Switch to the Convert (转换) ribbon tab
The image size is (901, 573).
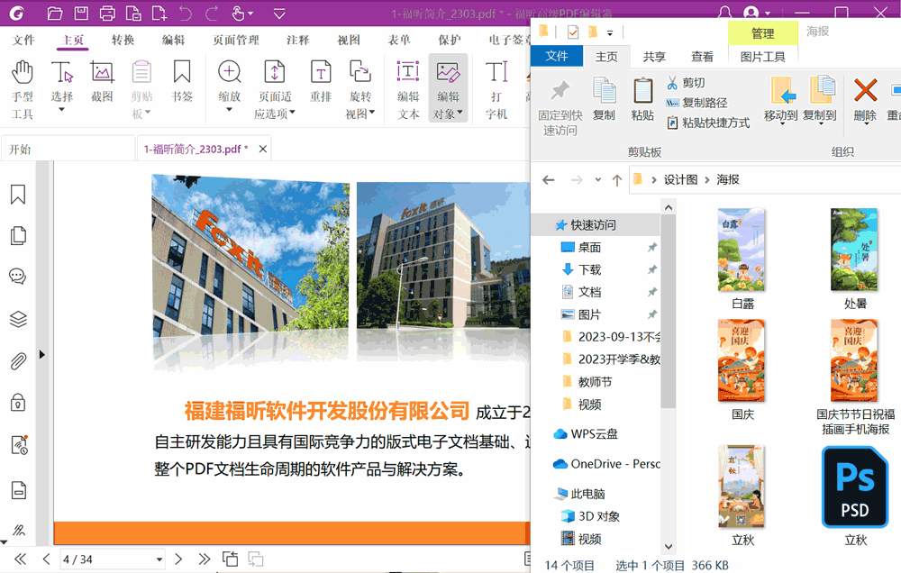coord(123,40)
